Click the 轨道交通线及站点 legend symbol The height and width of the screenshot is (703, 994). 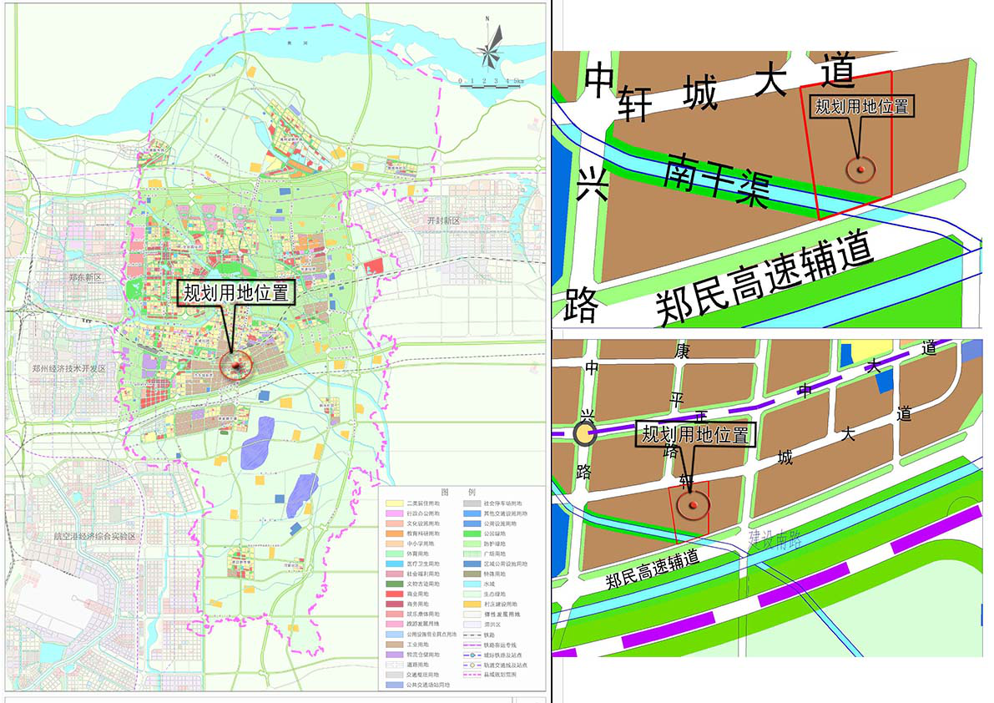coord(473,665)
